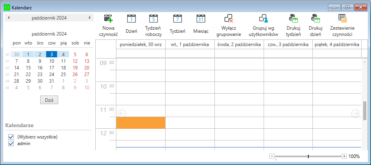This screenshot has height=165, width=371.
Task: Advance to next month with right arrow
Action: [90, 18]
